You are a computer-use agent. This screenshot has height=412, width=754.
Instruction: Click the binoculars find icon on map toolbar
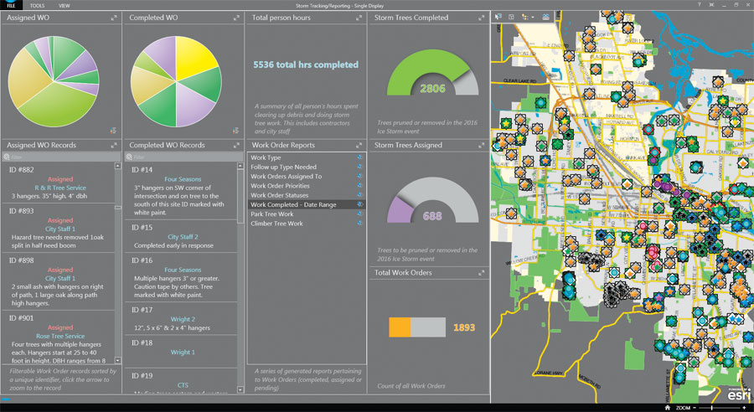coord(546,16)
